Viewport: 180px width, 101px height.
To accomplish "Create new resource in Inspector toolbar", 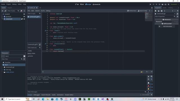I will (x=156, y=11).
